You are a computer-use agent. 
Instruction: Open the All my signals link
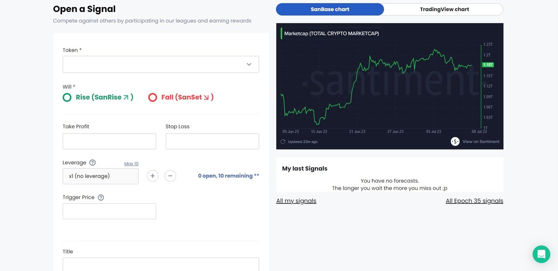tap(296, 201)
